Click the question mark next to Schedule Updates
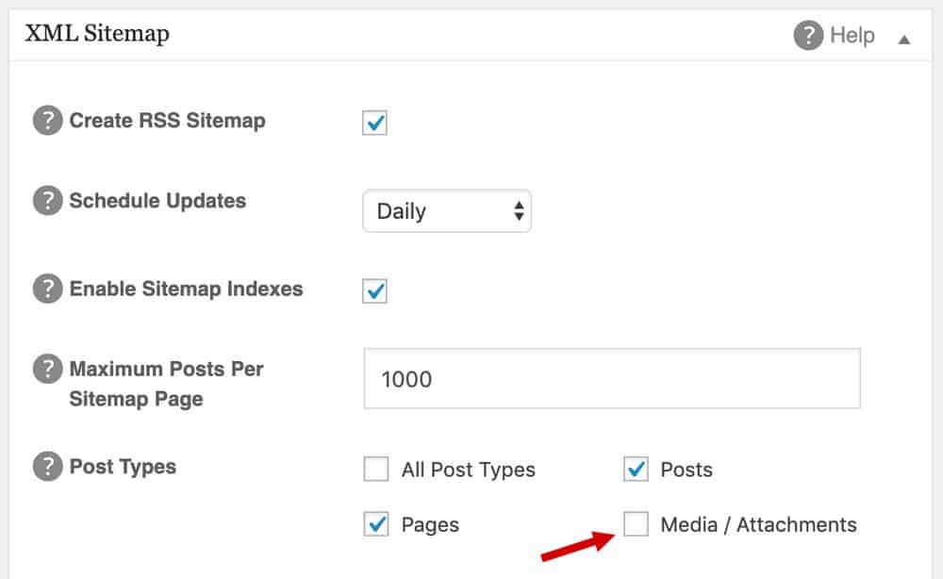The width and height of the screenshot is (943, 579). (48, 202)
